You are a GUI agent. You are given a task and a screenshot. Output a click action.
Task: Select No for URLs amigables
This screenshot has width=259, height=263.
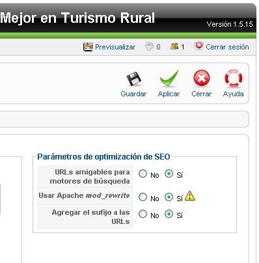click(143, 174)
